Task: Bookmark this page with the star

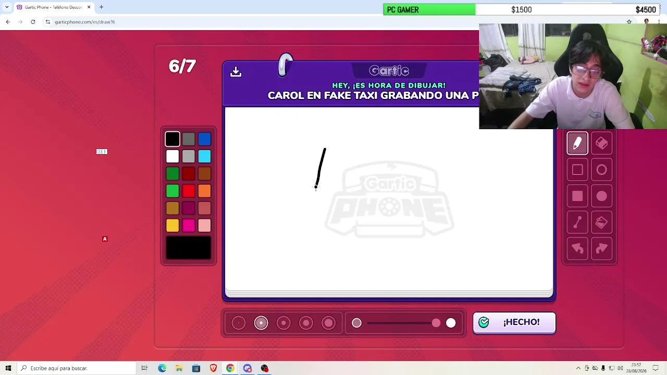Action: 629,22
